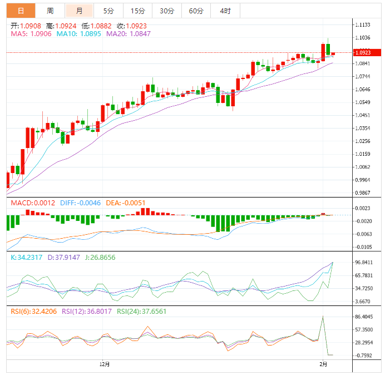Click the 57.3500 RSI axis label
This screenshot has width=385, height=375.
point(364,329)
